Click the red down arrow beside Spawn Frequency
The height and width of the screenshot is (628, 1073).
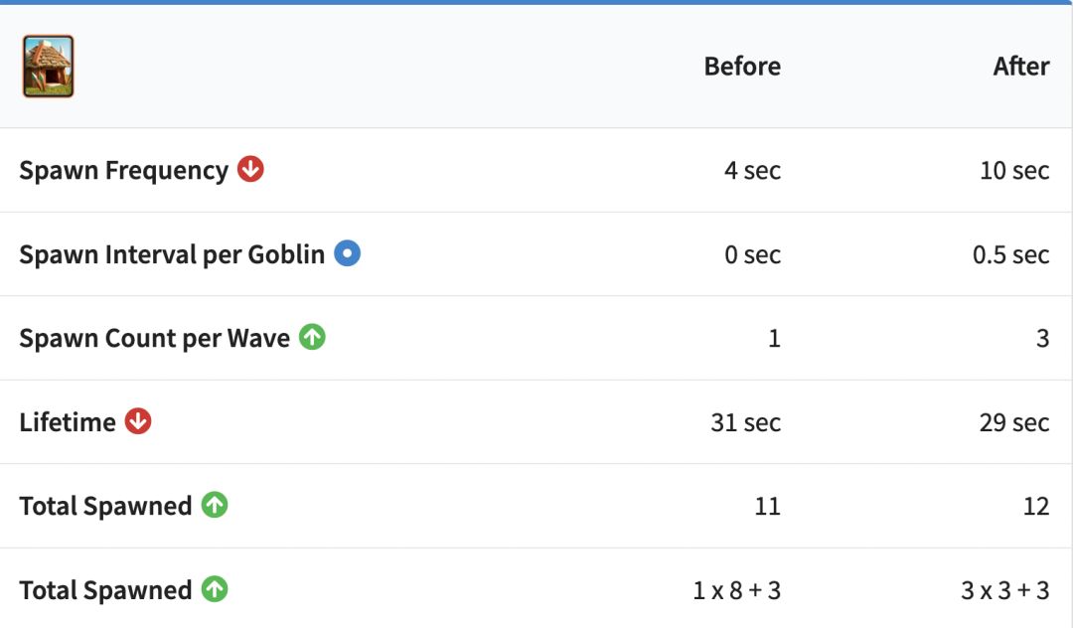click(250, 170)
